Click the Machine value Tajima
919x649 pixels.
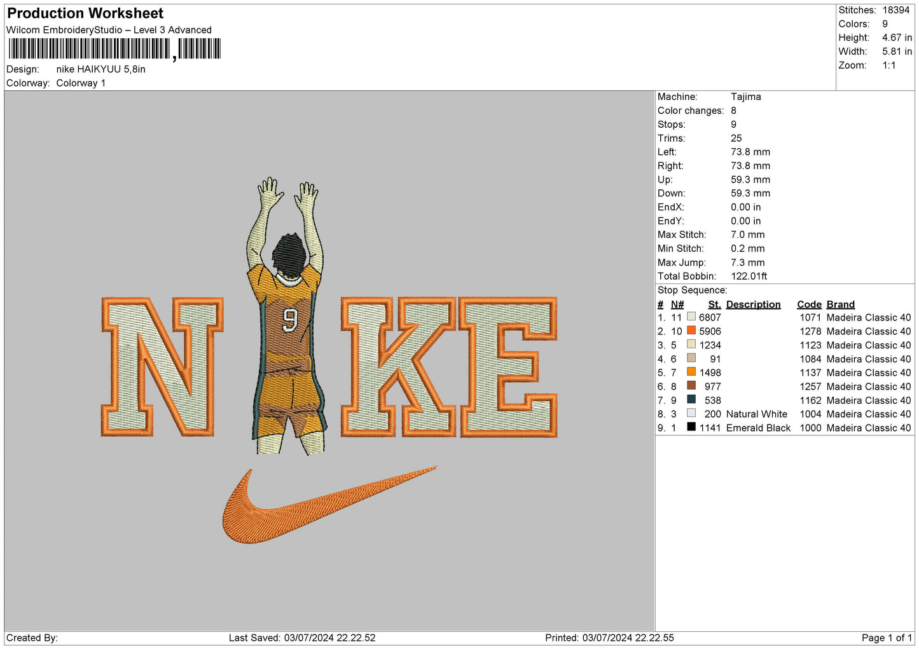(745, 97)
